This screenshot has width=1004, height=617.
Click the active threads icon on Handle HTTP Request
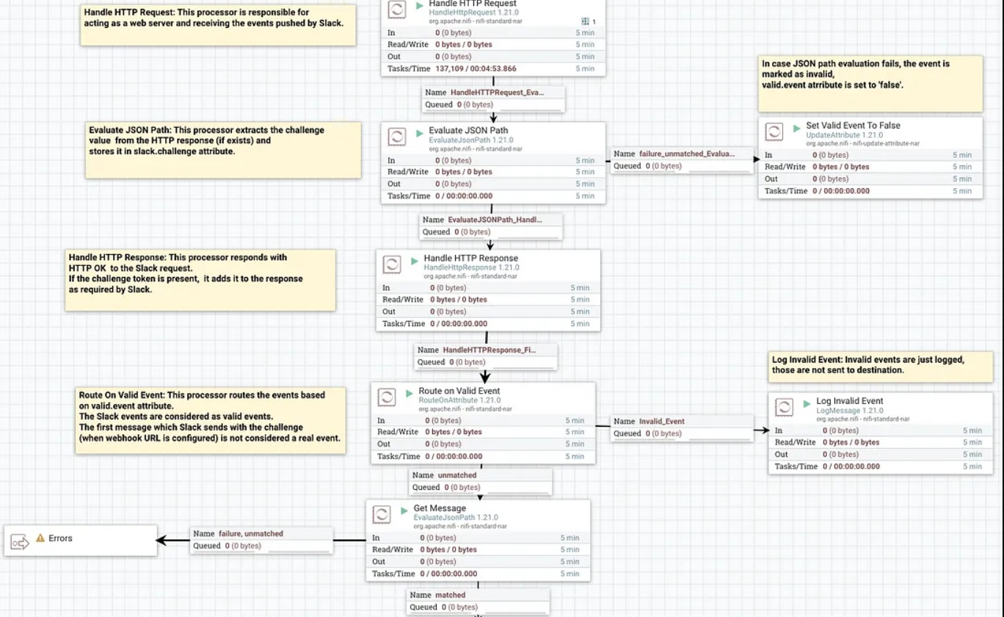585,22
